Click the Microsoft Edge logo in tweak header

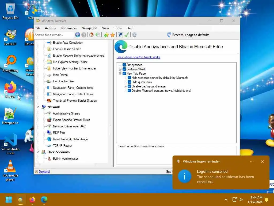(x=121, y=47)
